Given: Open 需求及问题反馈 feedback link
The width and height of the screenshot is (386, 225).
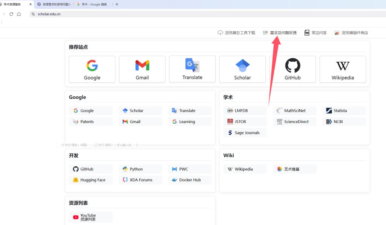Looking at the screenshot, I should 280,33.
